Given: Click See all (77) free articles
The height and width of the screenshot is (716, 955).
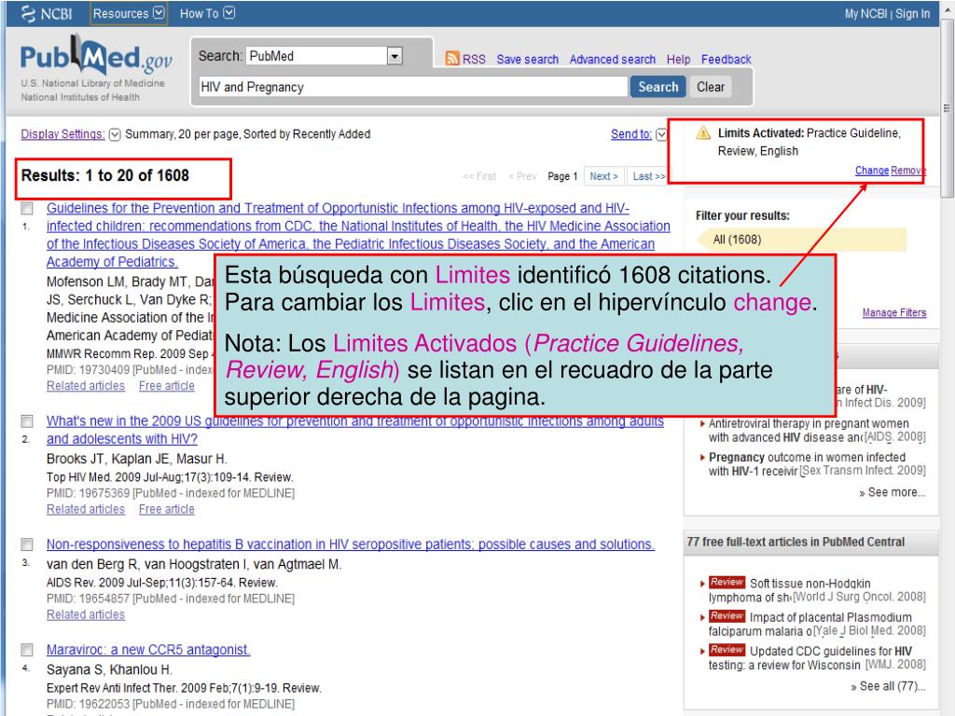Looking at the screenshot, I should pos(888,686).
